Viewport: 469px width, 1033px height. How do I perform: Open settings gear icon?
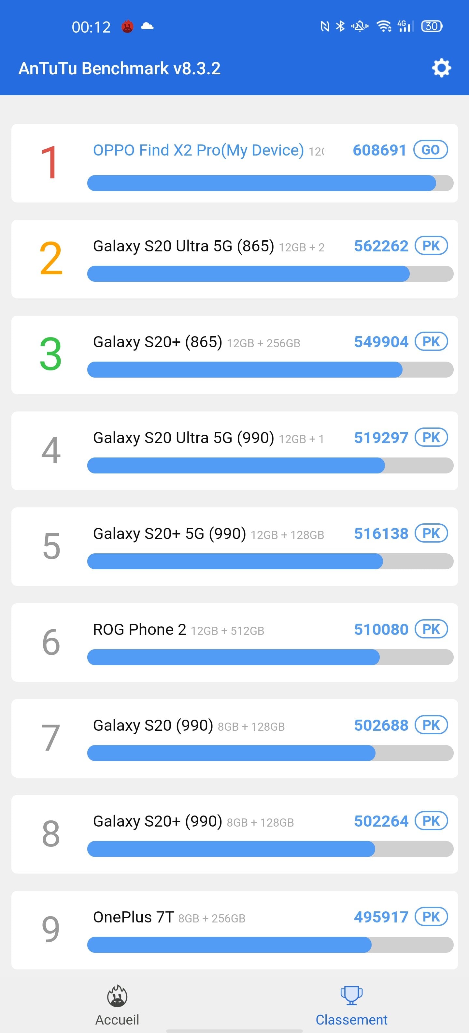click(441, 68)
